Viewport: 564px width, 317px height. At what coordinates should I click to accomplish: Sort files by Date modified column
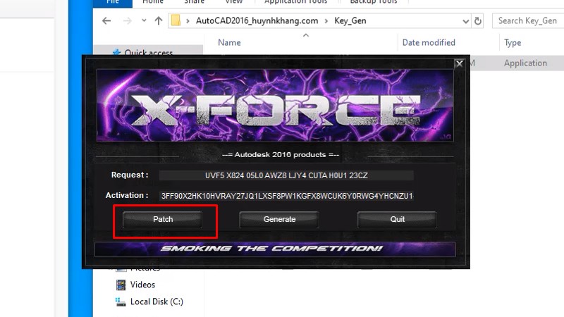pos(429,42)
